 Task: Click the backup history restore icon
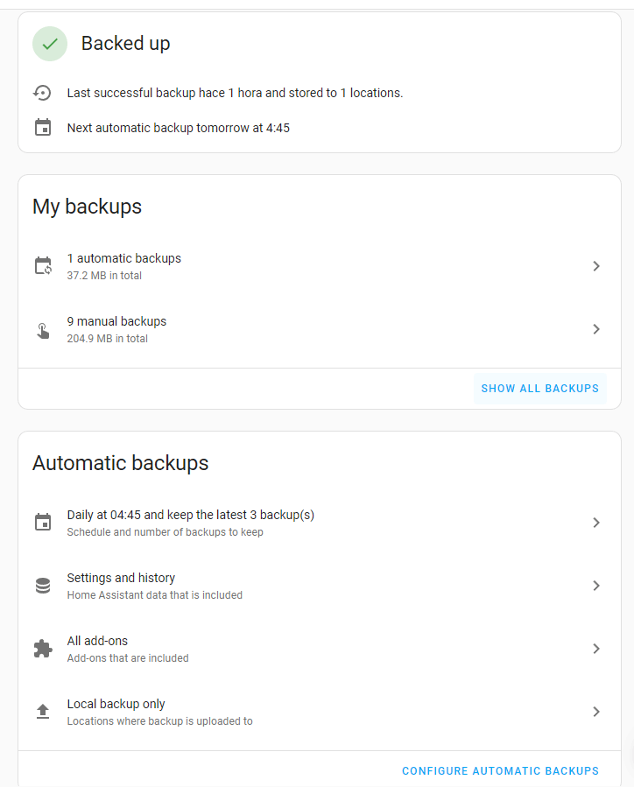(43, 93)
